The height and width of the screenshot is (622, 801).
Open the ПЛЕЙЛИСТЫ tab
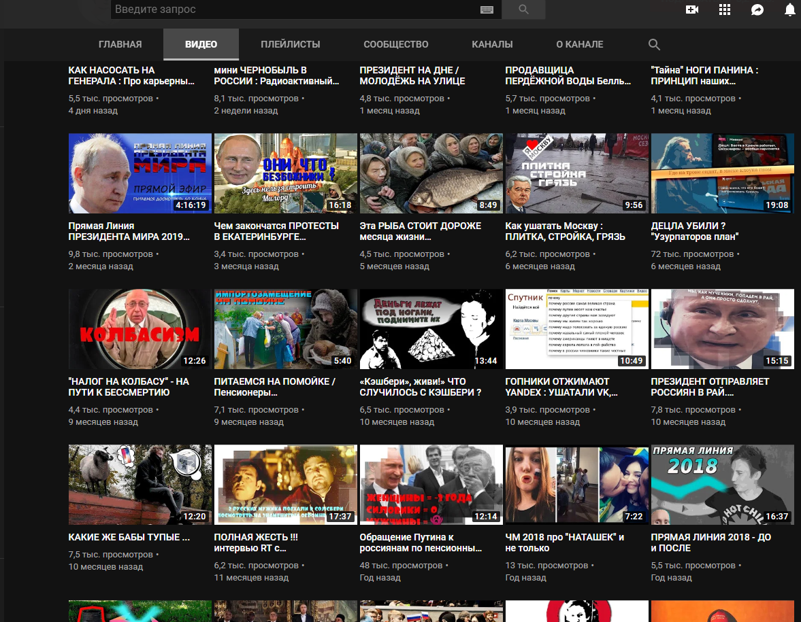point(290,44)
